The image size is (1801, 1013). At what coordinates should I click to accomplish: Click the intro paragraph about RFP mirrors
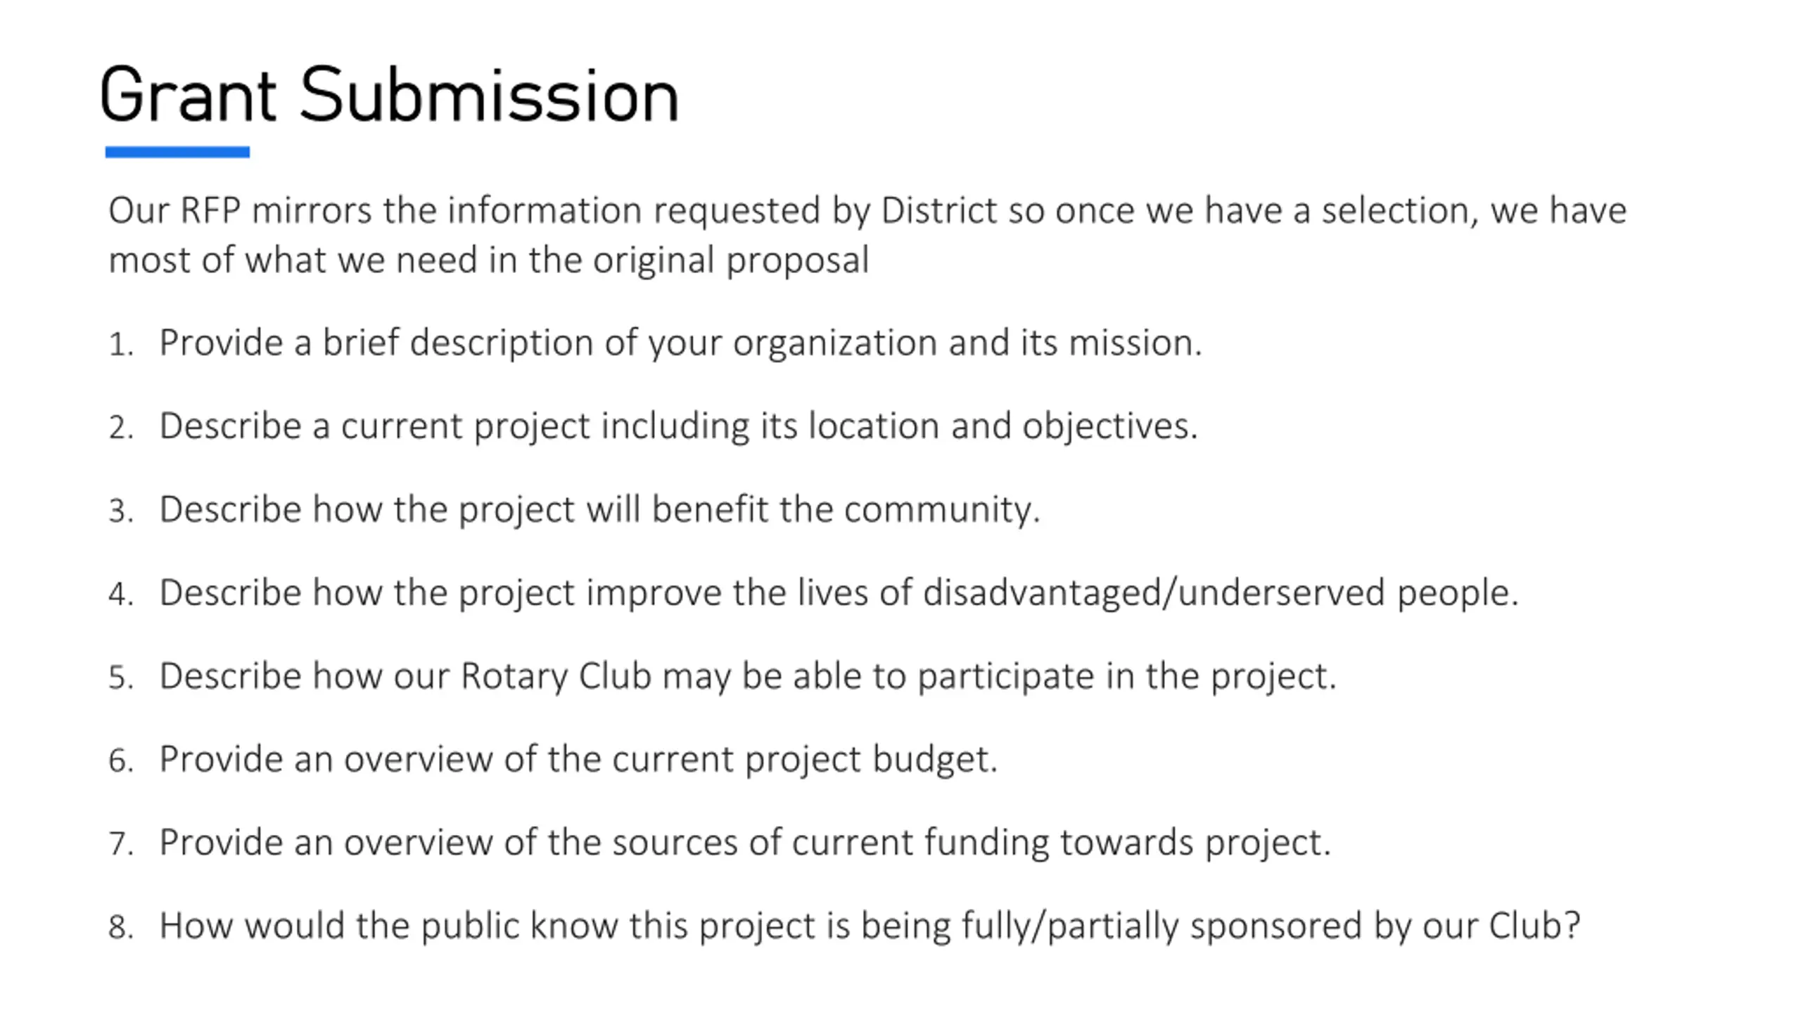pyautogui.click(x=867, y=235)
